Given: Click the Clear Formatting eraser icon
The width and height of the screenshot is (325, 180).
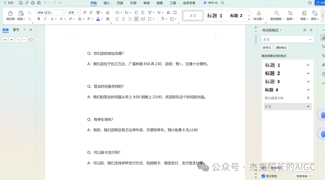Looking at the screenshot, I should pyautogui.click(x=107, y=12).
